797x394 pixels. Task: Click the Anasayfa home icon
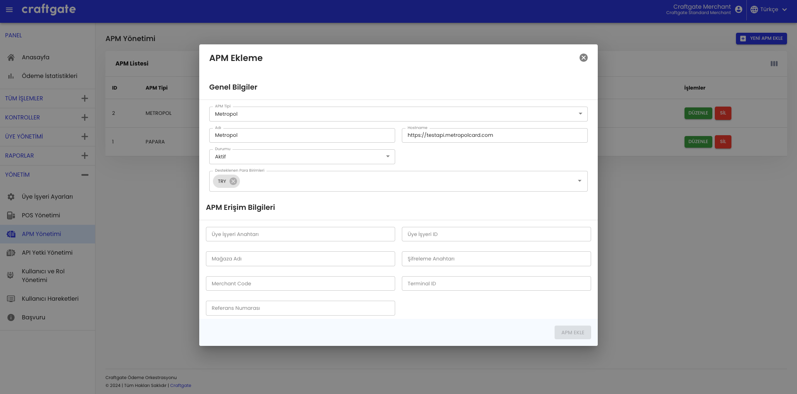11,57
